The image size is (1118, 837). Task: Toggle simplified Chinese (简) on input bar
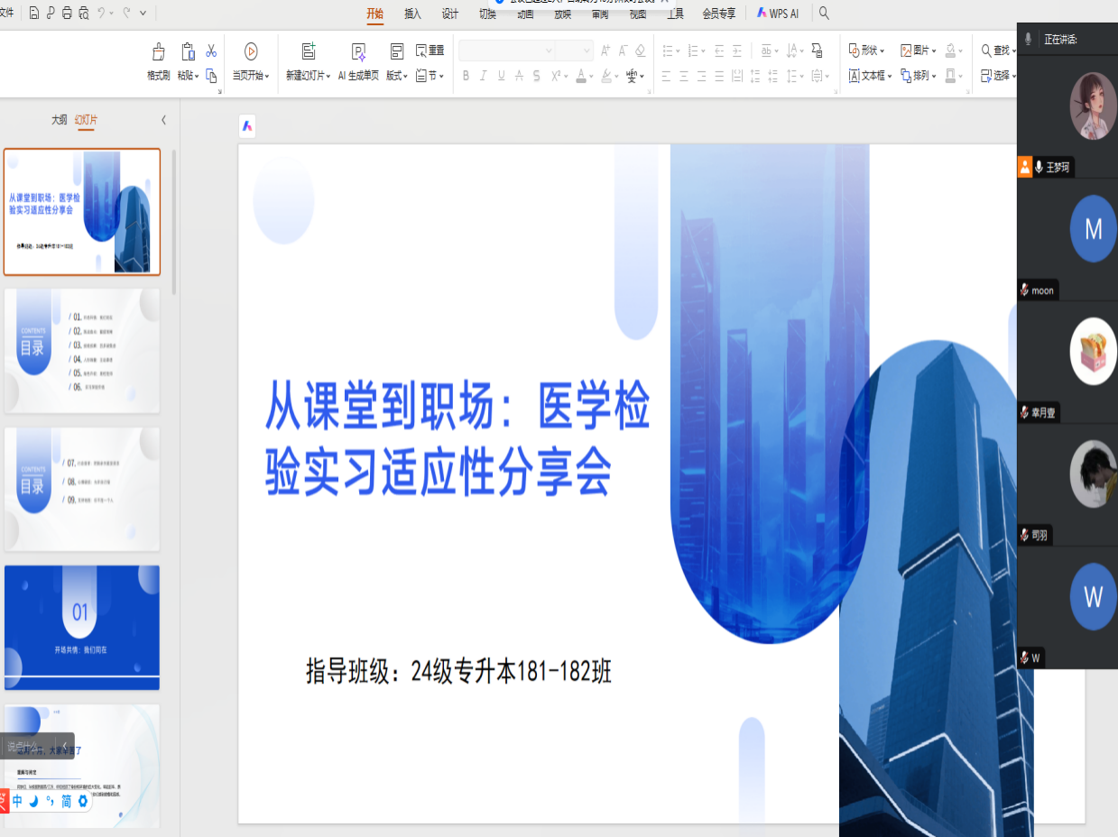tap(66, 801)
